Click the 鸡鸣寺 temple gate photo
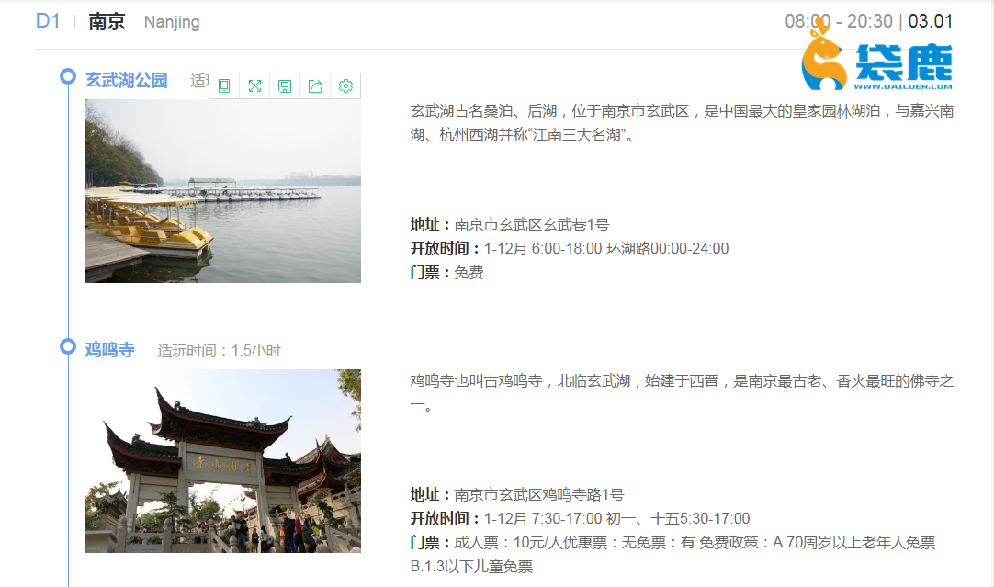This screenshot has height=587, width=994. pyautogui.click(x=223, y=461)
